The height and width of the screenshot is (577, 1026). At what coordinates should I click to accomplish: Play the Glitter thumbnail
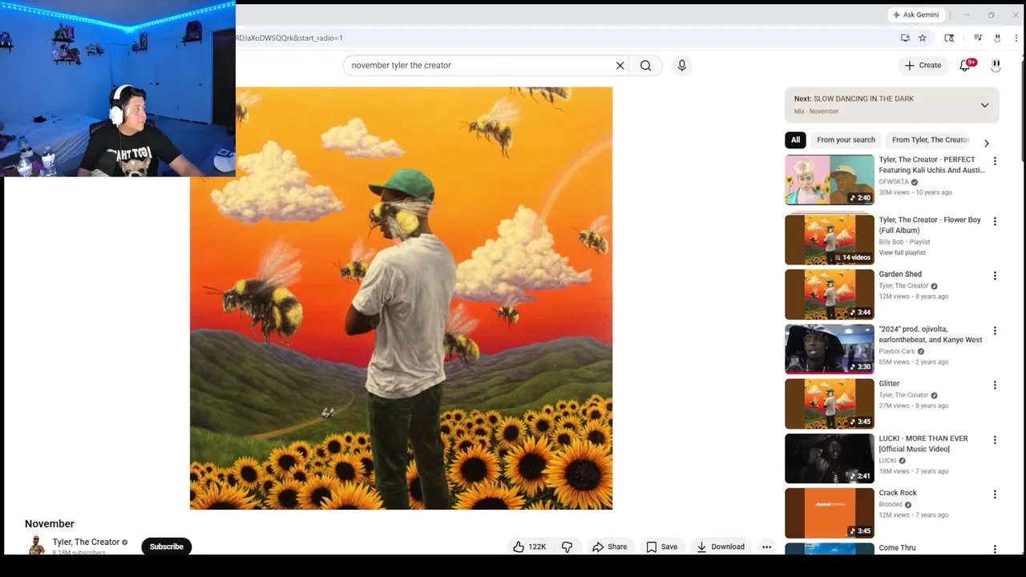tap(830, 403)
